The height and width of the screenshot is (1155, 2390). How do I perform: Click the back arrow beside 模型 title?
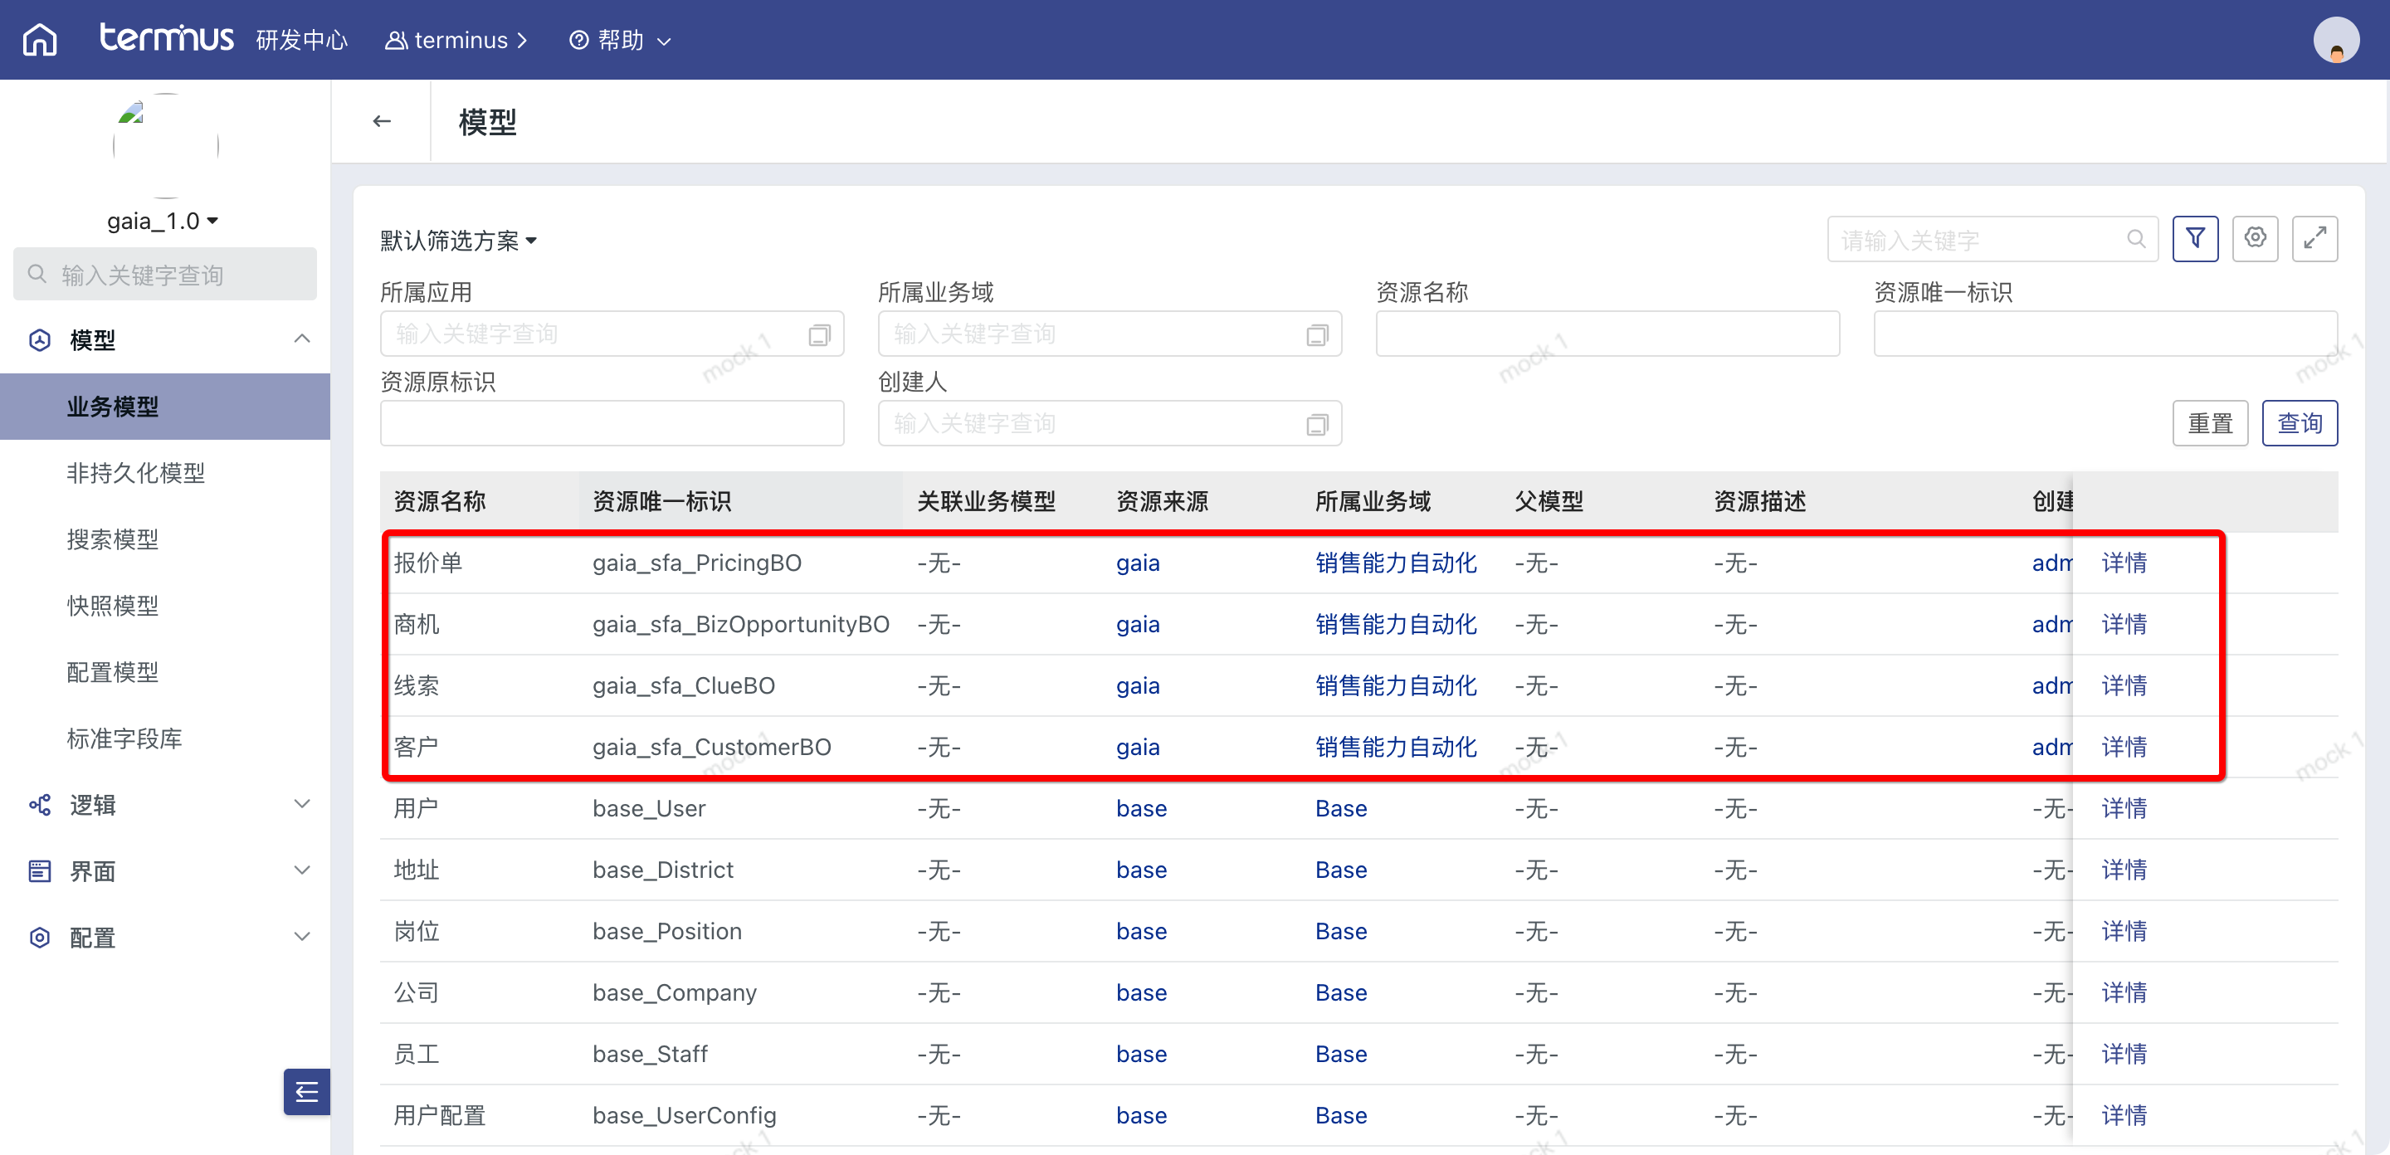click(382, 121)
